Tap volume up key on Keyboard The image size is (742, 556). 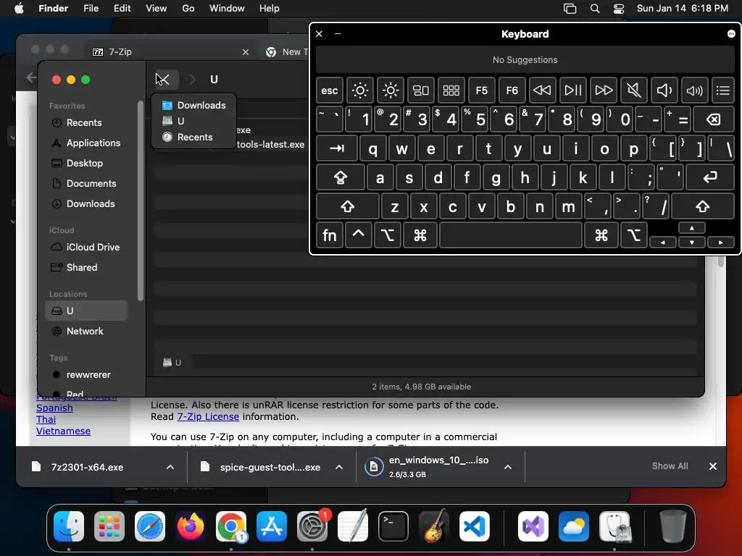[x=694, y=90]
